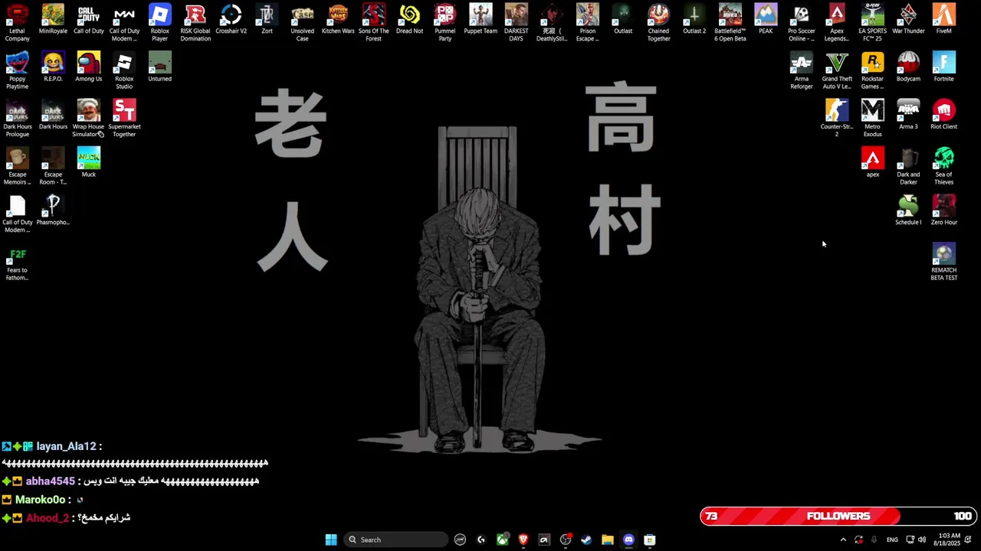Open Xbox app from taskbar
Screen dimensions: 981x551
click(x=502, y=540)
